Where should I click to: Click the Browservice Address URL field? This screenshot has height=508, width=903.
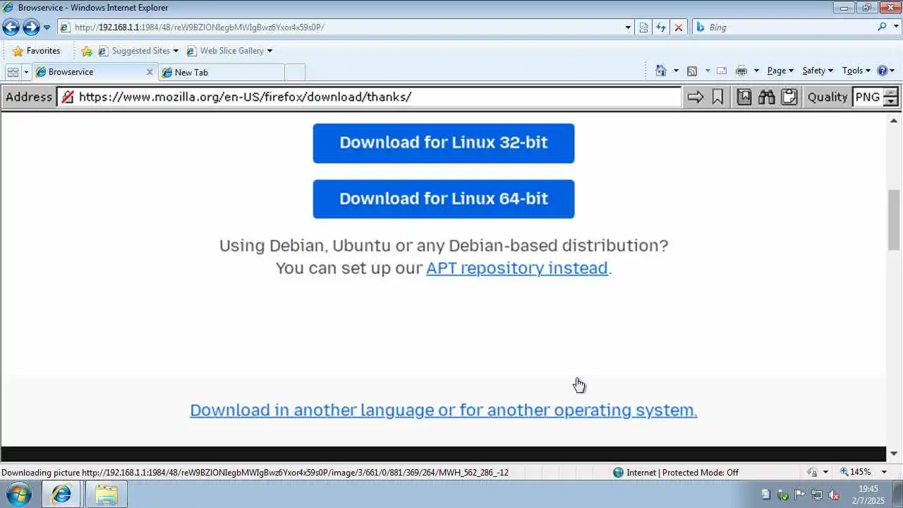click(370, 97)
